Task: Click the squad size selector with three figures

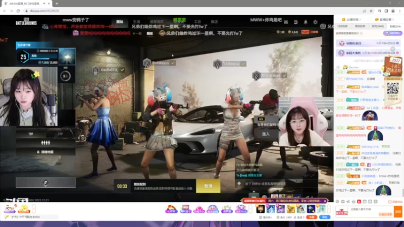Action: [x=45, y=143]
